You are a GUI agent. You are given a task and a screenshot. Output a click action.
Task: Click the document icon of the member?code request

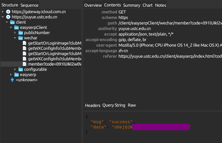point(25,64)
